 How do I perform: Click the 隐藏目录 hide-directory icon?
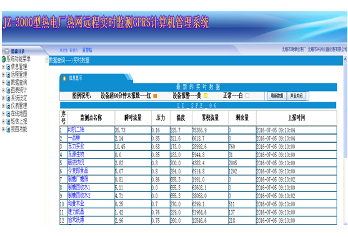(x=7, y=51)
